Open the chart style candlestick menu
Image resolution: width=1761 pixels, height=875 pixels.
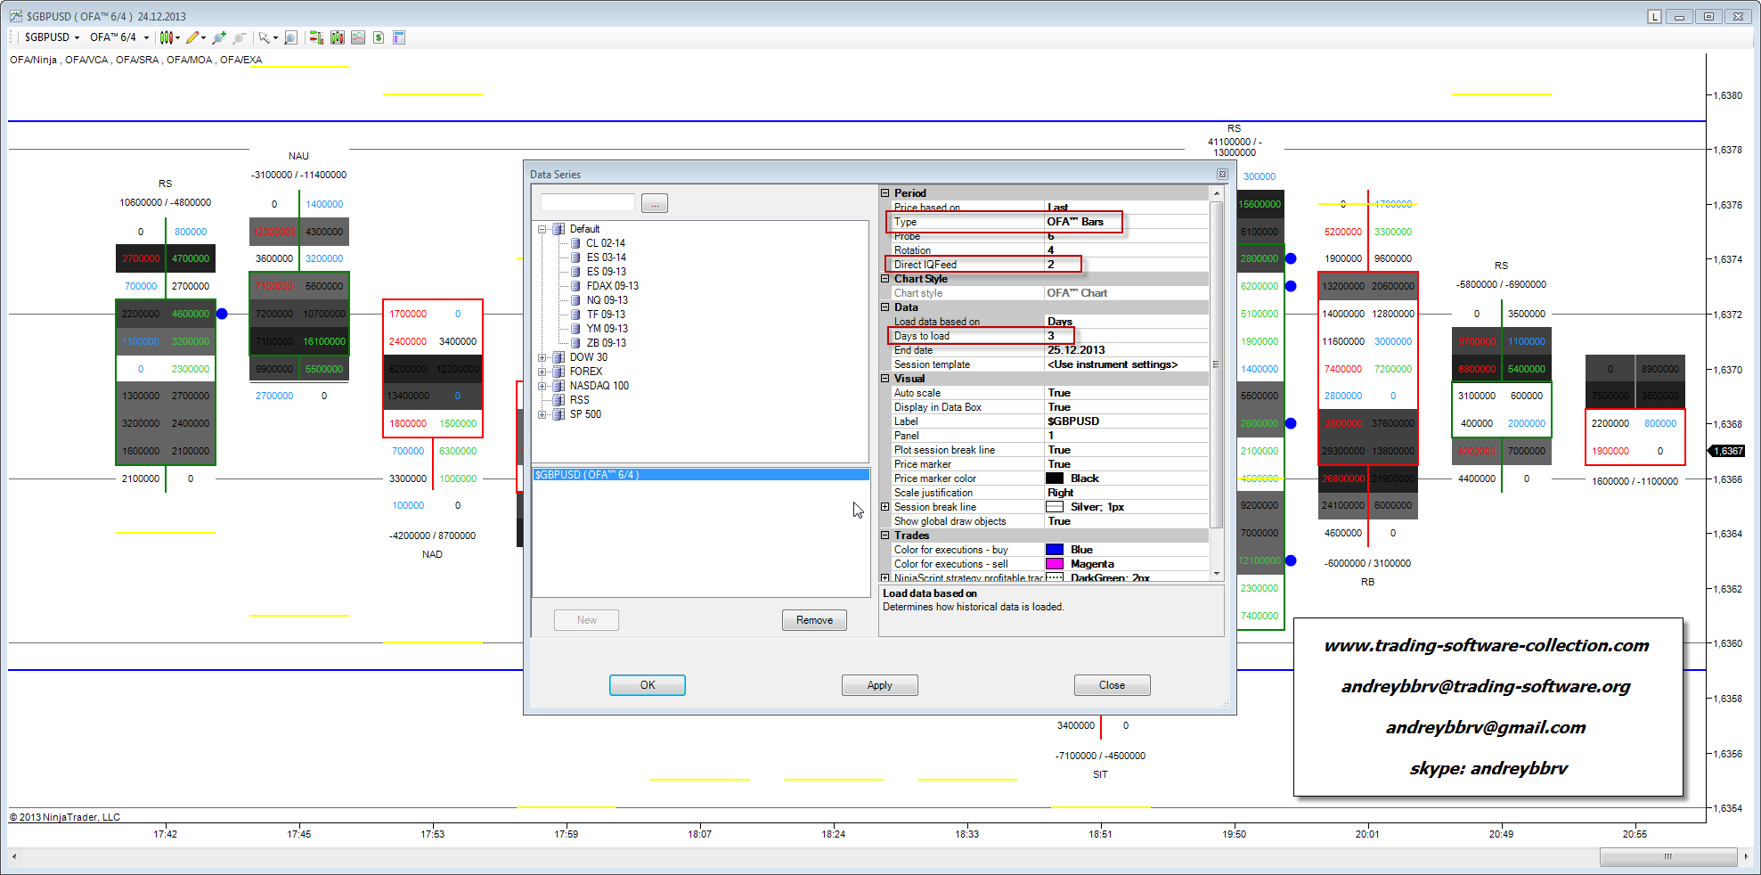pos(168,37)
